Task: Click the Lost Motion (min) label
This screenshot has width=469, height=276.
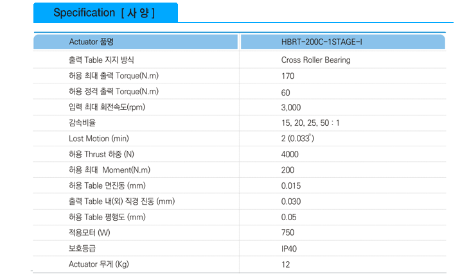Action: click(x=99, y=139)
